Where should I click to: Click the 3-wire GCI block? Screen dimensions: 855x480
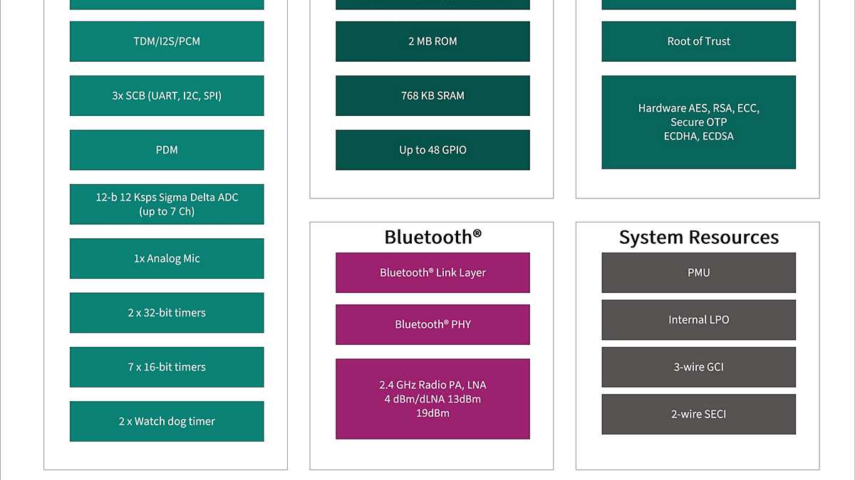tap(698, 367)
